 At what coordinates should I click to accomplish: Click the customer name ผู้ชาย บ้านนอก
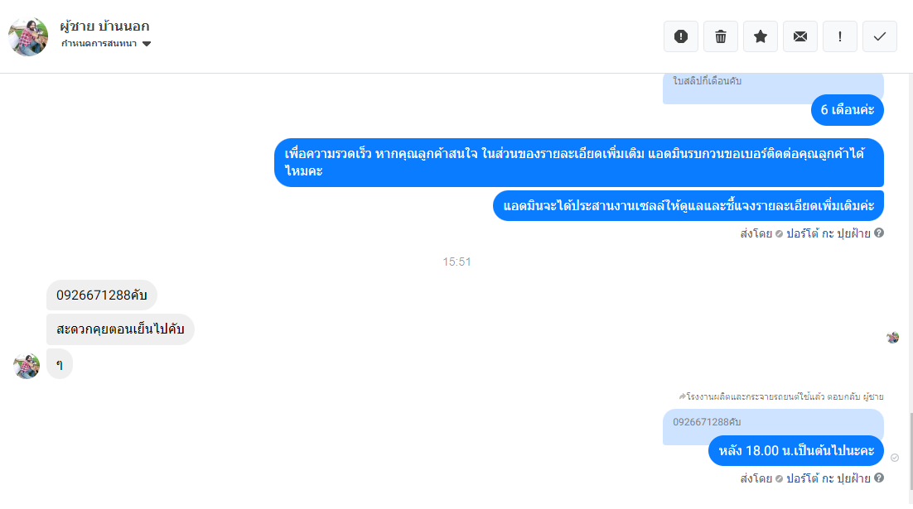pyautogui.click(x=105, y=26)
